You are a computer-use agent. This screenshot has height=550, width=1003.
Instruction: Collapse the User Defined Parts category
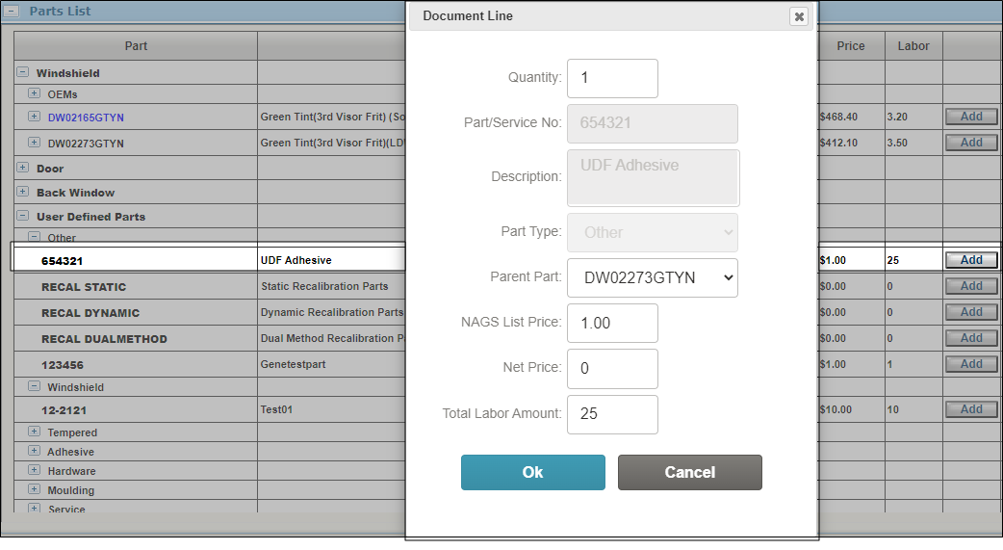pos(22,216)
